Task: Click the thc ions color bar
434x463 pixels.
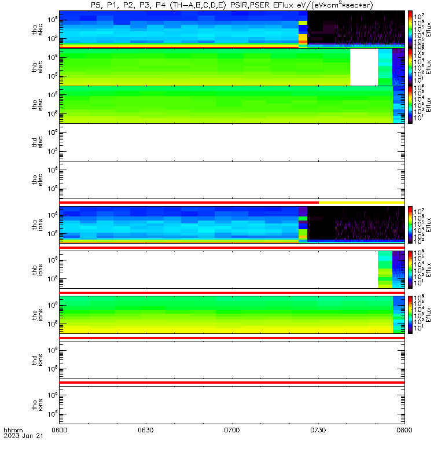Action: coord(410,315)
